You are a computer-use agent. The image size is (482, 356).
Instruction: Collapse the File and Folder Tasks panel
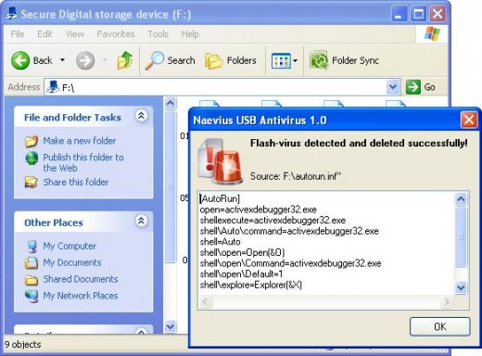tap(141, 116)
